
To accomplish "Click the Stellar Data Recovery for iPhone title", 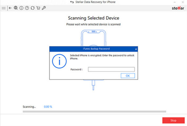I will coord(95,2).
